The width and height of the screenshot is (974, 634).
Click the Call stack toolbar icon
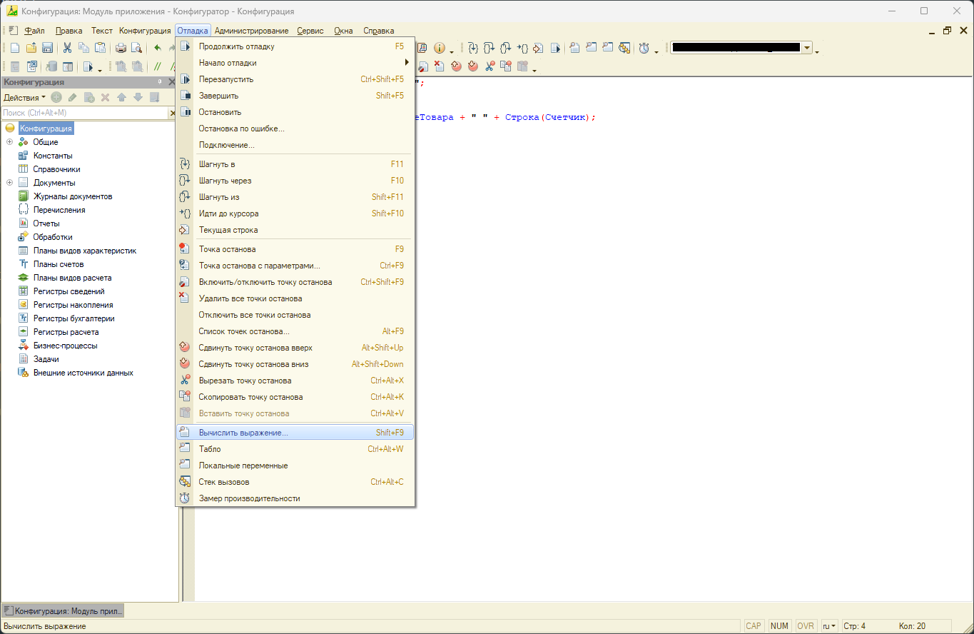pos(624,48)
